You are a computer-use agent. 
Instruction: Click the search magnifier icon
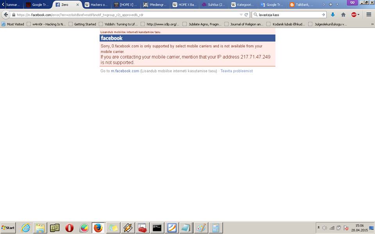(x=255, y=15)
